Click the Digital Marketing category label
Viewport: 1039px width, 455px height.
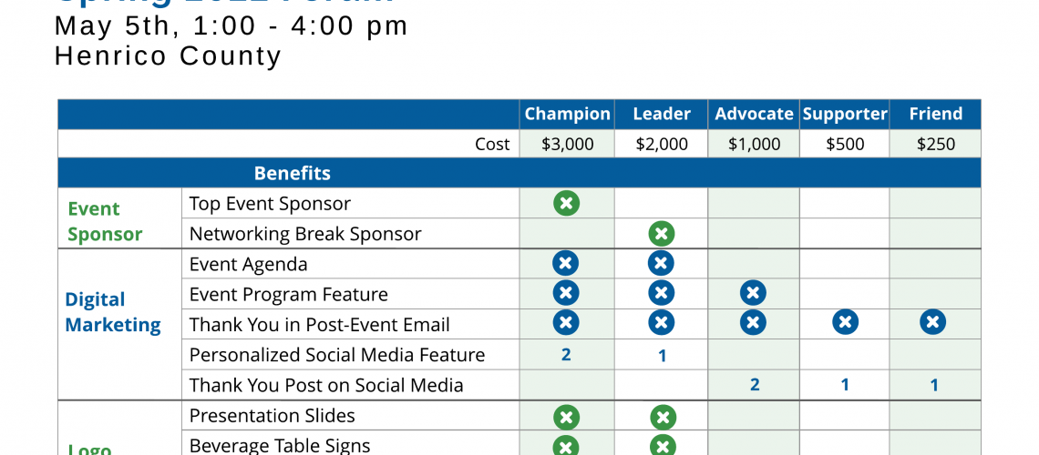tap(112, 312)
